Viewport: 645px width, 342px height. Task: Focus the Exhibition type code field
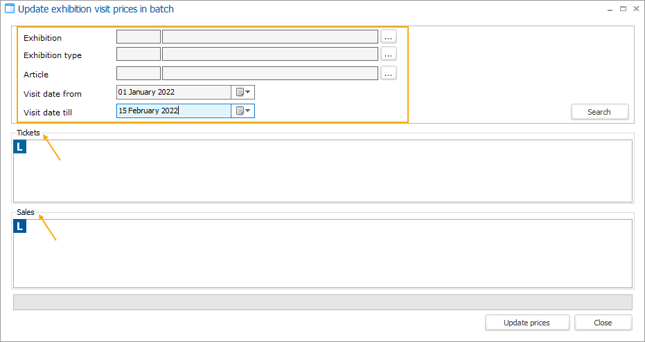(139, 55)
